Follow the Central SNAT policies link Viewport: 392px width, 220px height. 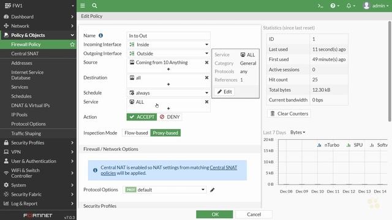pos(223,167)
